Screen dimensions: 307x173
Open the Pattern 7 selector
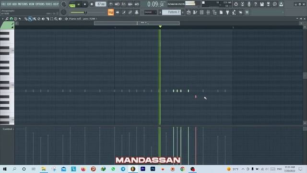point(172,12)
